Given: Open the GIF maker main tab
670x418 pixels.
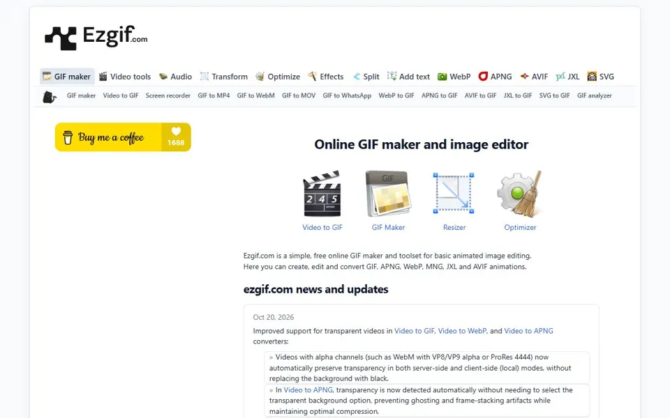Looking at the screenshot, I should [x=67, y=77].
